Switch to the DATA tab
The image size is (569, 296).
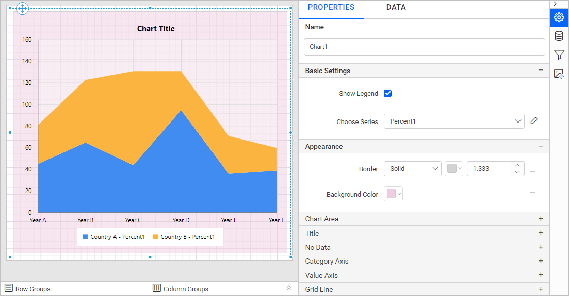pos(396,8)
